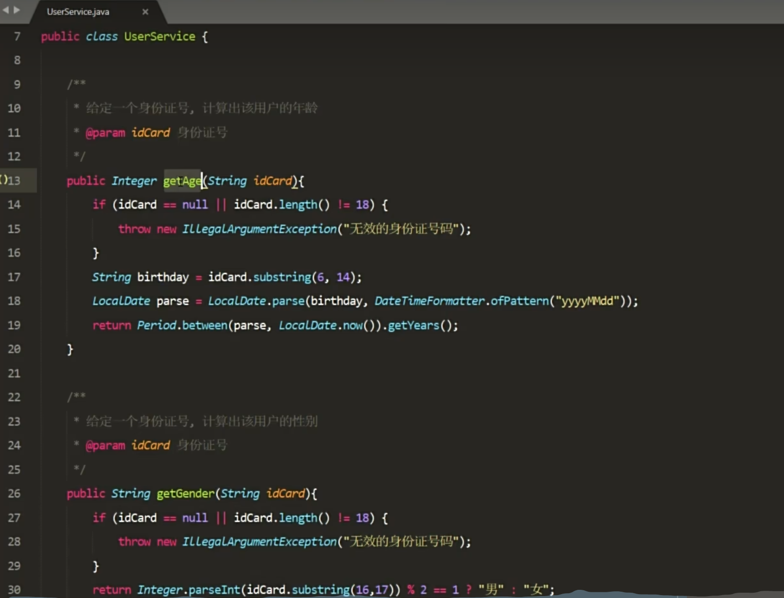
Task: Select the UserService.java tab
Action: tap(78, 12)
